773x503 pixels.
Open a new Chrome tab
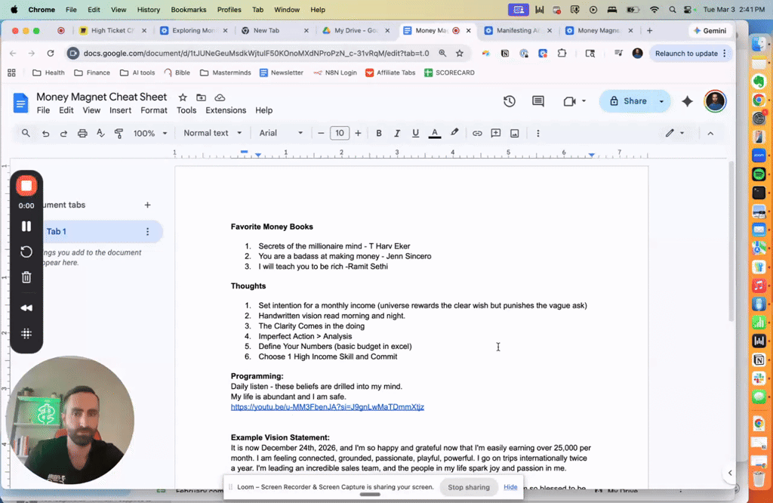coord(649,30)
